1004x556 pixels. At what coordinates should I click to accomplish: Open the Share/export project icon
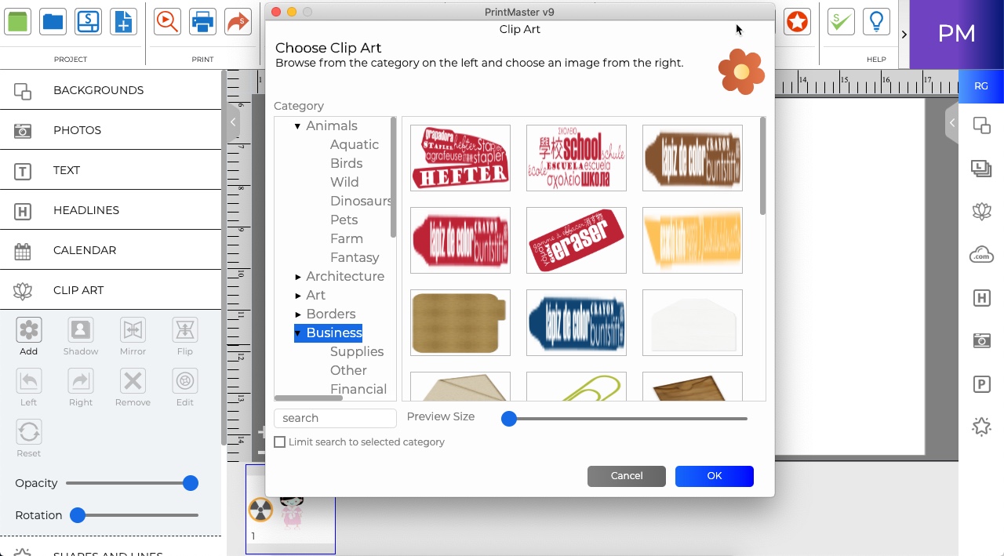pos(238,21)
